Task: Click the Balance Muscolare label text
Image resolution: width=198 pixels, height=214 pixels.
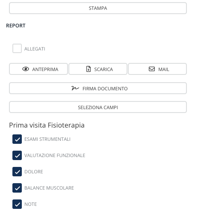Action: point(49,188)
